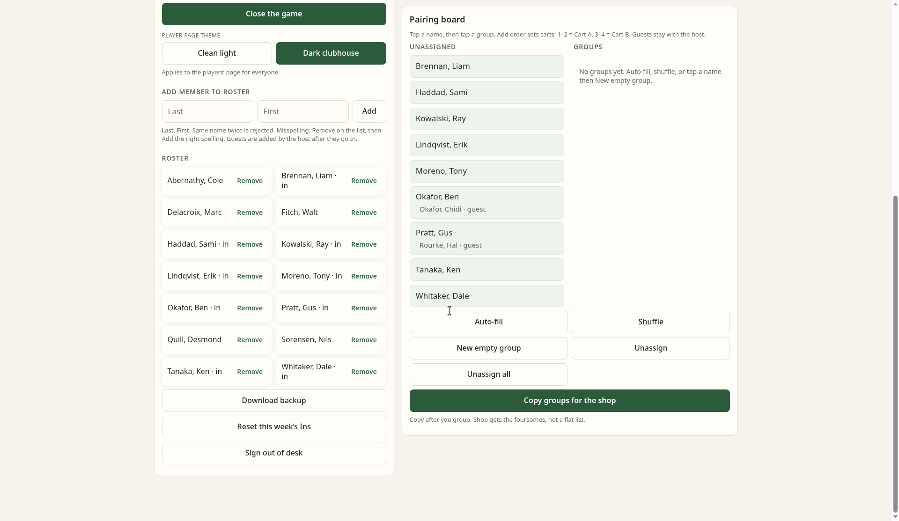The image size is (899, 521).
Task: Click the Close the game button
Action: 274,14
